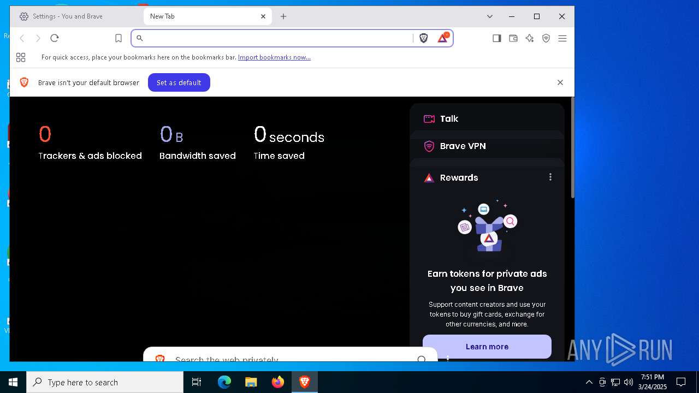The width and height of the screenshot is (699, 393).
Task: Open the notification center
Action: [681, 382]
